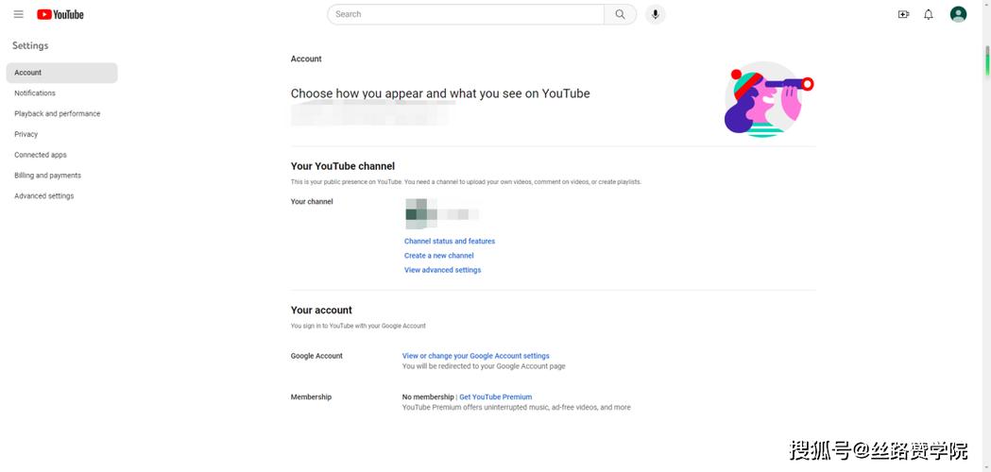
Task: Click the Settings sidebar title
Action: click(30, 45)
